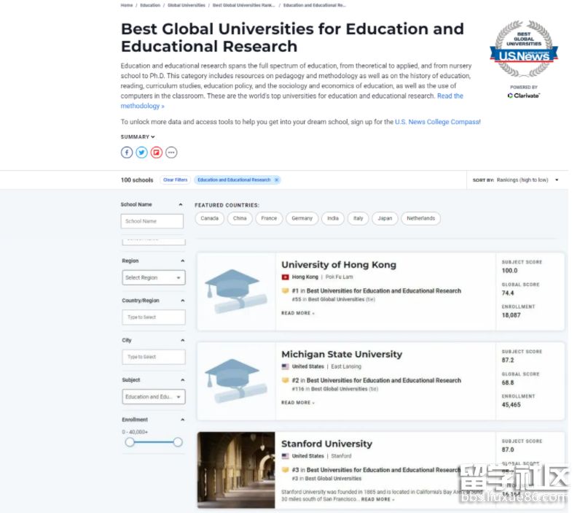Expand the Summary section

coord(138,137)
